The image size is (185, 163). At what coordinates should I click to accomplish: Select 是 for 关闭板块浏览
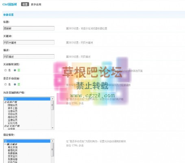coord(6,70)
